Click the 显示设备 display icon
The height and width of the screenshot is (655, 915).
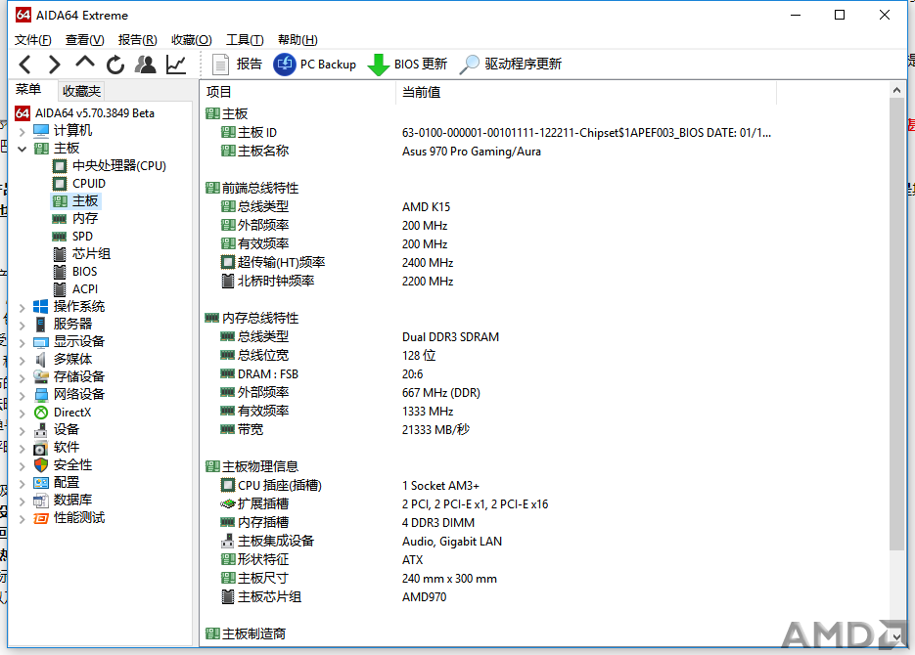(41, 342)
